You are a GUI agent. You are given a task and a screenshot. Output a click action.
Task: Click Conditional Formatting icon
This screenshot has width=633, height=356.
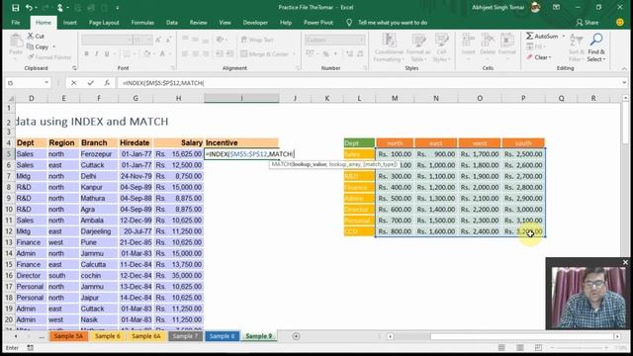pos(389,41)
